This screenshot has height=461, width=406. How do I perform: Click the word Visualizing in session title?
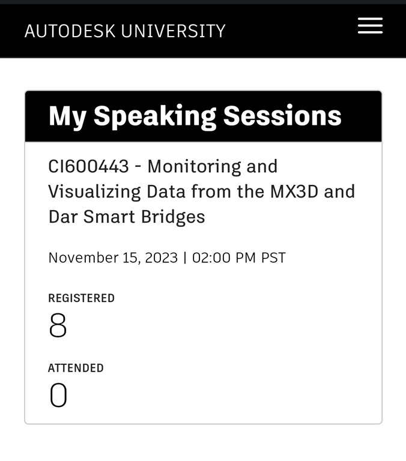[x=93, y=191]
